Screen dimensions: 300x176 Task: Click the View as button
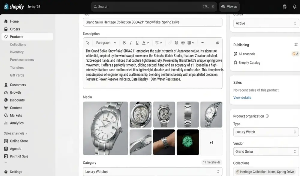click(x=229, y=7)
